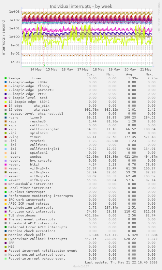Click the dark red swatch beside timer1
162x270 pixels.
coord(6,137)
